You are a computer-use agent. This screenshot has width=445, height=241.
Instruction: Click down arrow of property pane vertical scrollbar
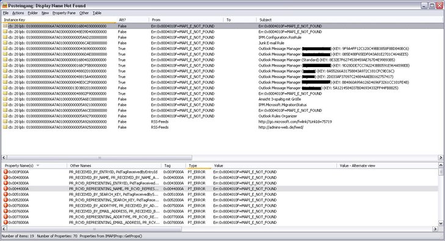coord(441,223)
